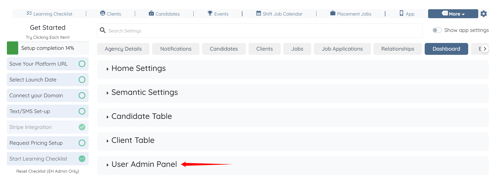Screen dimensions: 493x179
Task: Click the Request Pricing Setup item
Action: 36,143
